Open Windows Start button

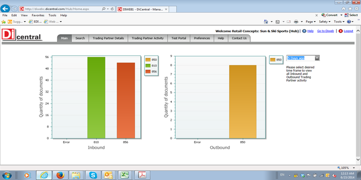[x=7, y=175]
